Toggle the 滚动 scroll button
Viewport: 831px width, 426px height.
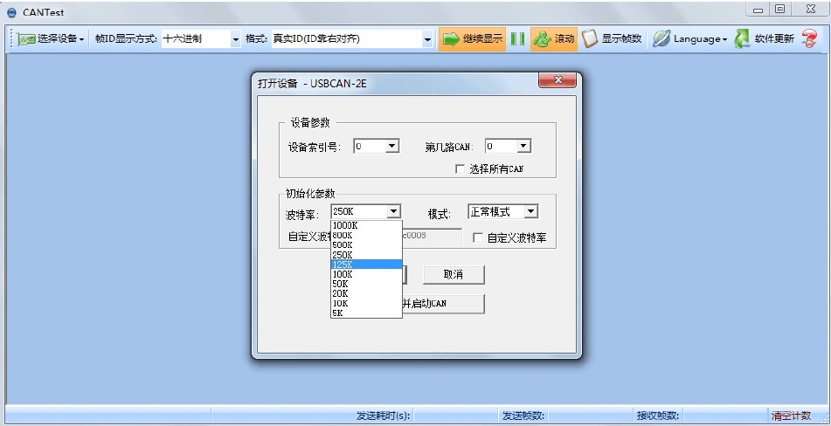point(553,38)
